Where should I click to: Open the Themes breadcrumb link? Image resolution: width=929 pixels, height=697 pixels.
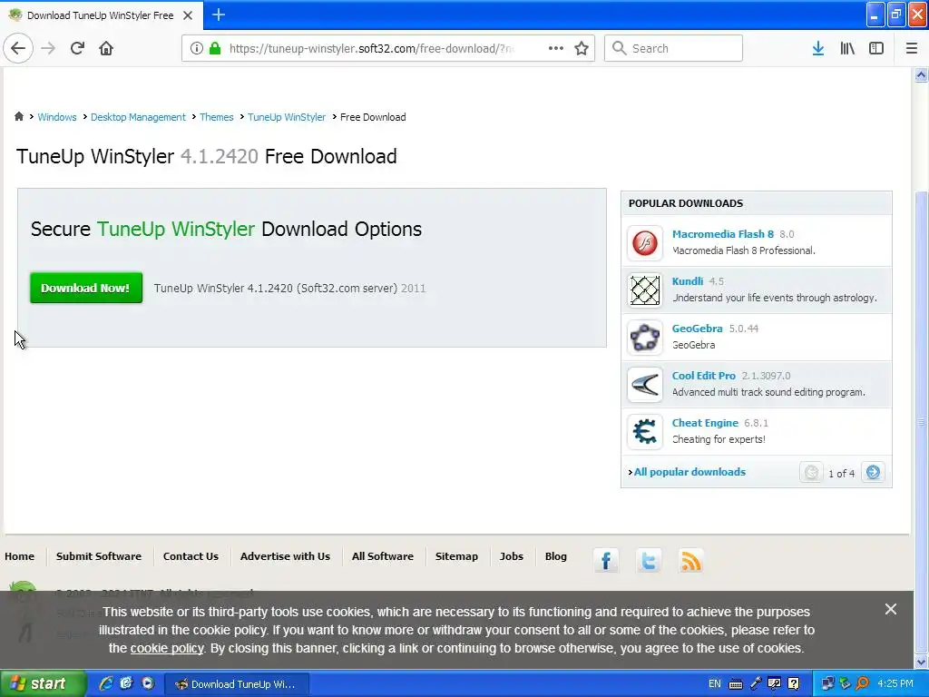tap(216, 117)
